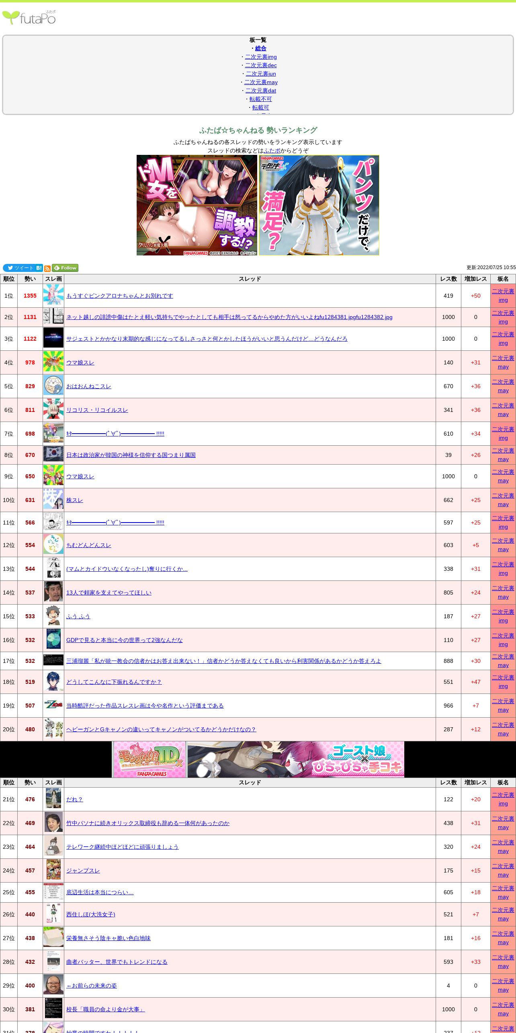This screenshot has height=1033, width=516.
Task: Open the rank 4 ウマ娘スレ thread
Action: click(80, 362)
